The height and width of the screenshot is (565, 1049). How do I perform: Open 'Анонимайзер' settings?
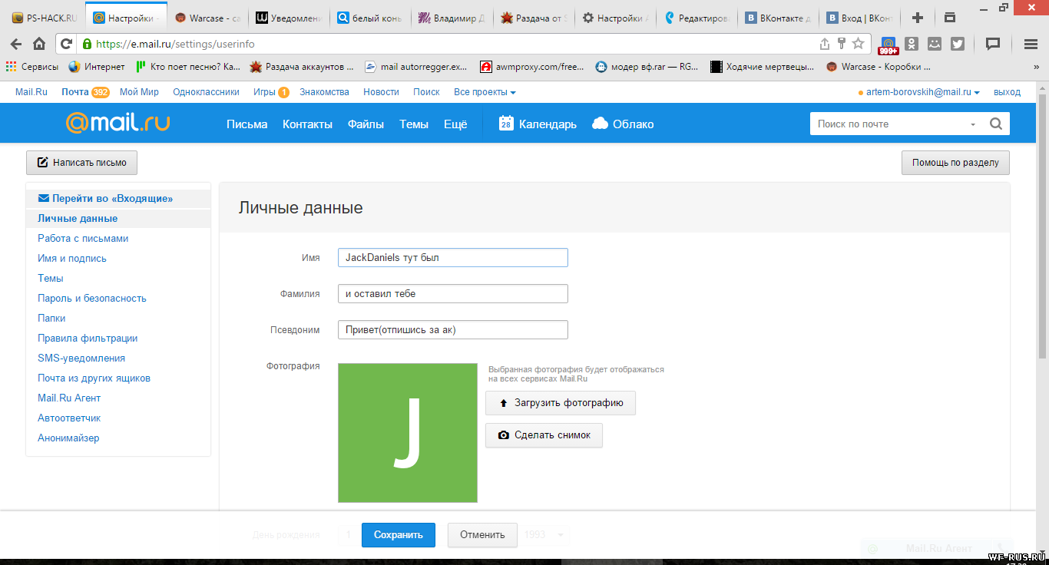pyautogui.click(x=68, y=438)
